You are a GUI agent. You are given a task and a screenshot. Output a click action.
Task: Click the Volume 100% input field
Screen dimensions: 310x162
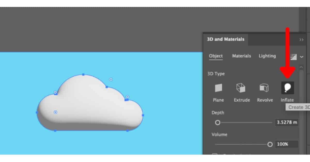(x=287, y=144)
